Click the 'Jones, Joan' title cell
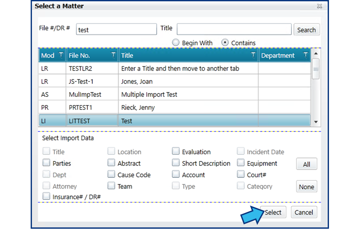The image size is (359, 229). [188, 81]
